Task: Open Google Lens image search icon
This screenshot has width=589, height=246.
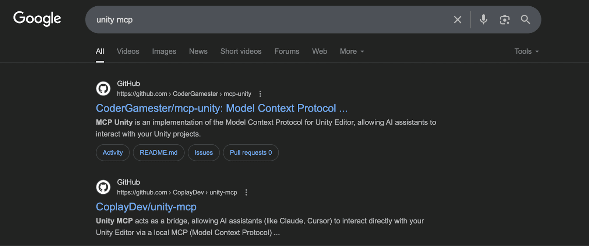Action: click(x=504, y=20)
